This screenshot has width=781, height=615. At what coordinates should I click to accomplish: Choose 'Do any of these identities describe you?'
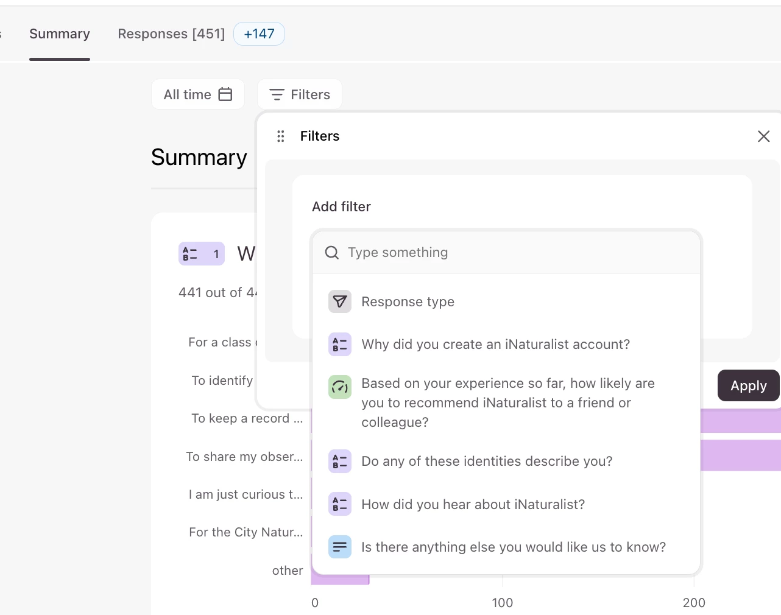click(487, 461)
